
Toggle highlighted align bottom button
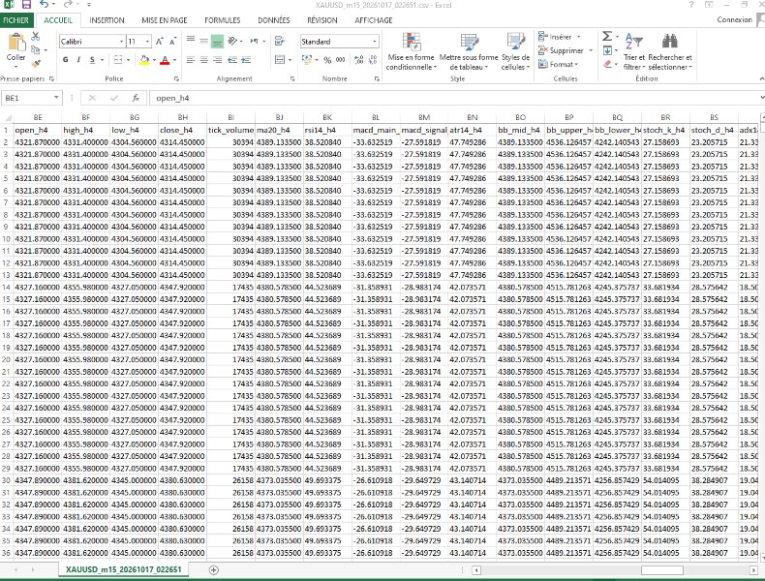tap(217, 42)
